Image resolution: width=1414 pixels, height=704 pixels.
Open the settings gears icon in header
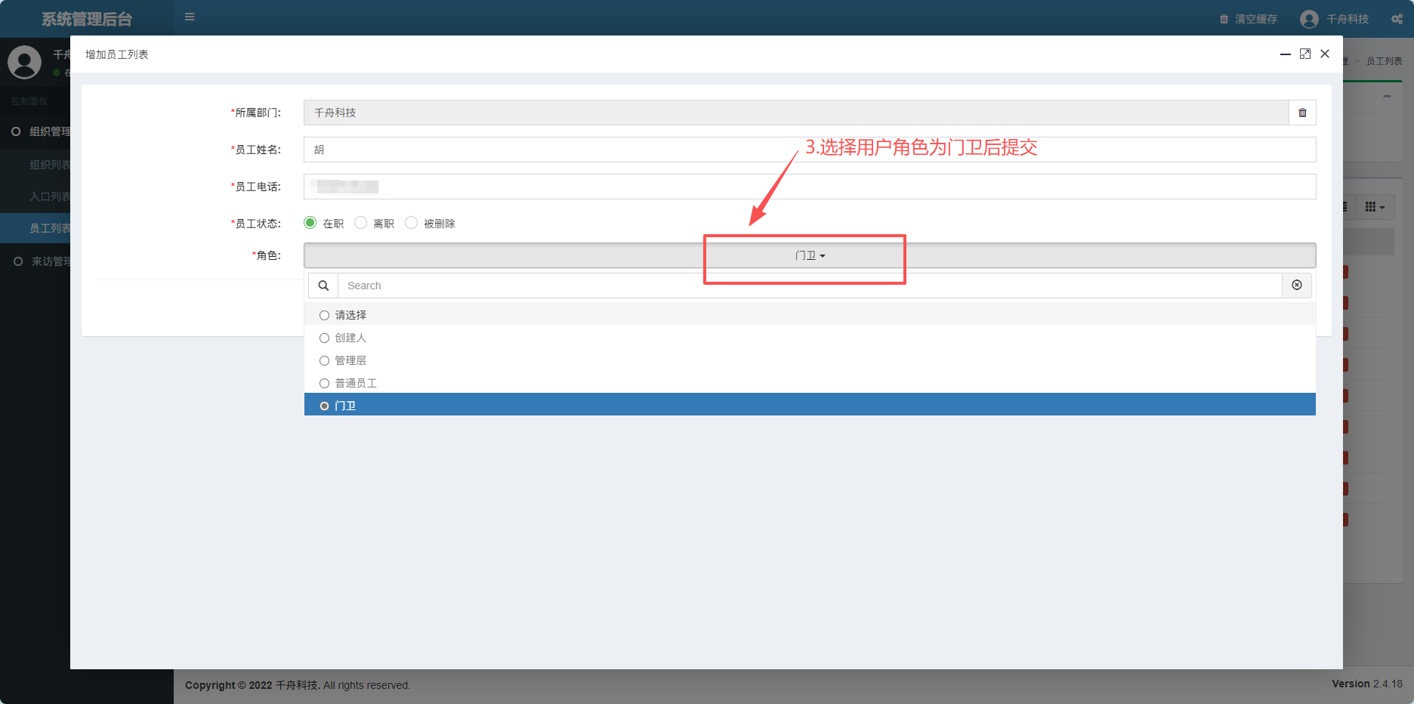coord(1397,19)
